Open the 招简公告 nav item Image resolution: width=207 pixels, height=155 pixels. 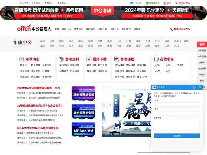click(114, 29)
